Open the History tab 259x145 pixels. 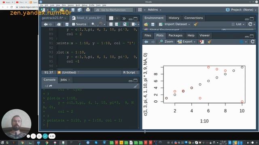pyautogui.click(x=174, y=18)
